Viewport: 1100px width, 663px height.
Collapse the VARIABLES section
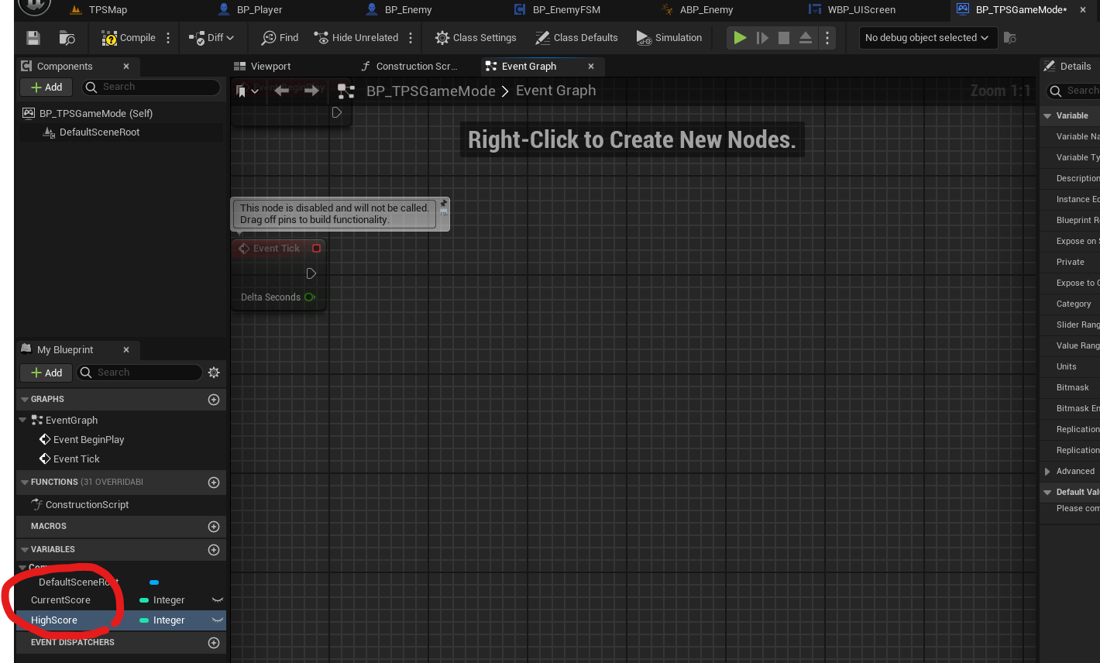click(x=25, y=550)
